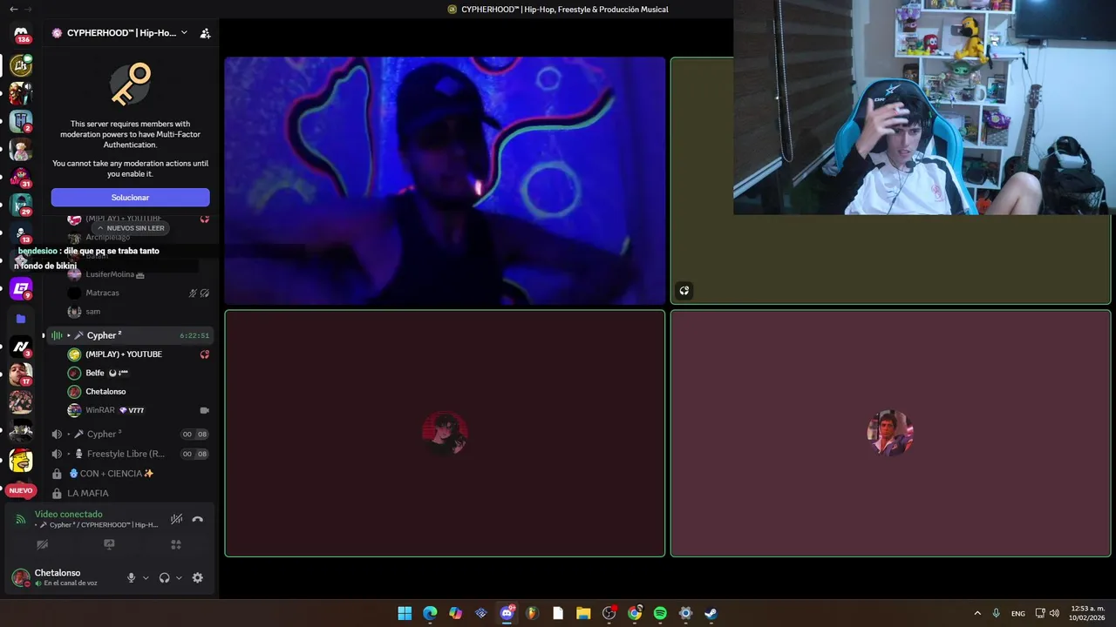
Task: Select the webcam video tile with hat
Action: pyautogui.click(x=445, y=181)
